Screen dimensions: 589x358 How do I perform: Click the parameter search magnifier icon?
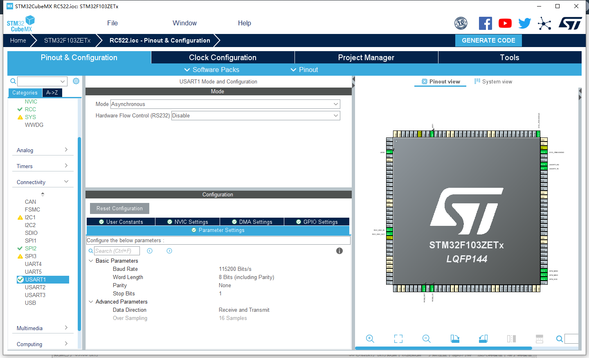91,251
